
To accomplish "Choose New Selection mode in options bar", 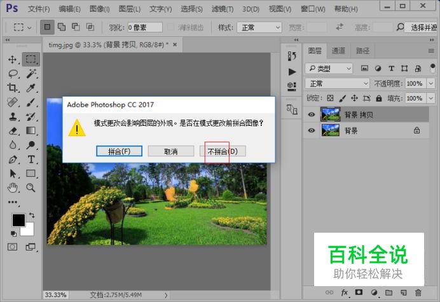I will (x=47, y=27).
